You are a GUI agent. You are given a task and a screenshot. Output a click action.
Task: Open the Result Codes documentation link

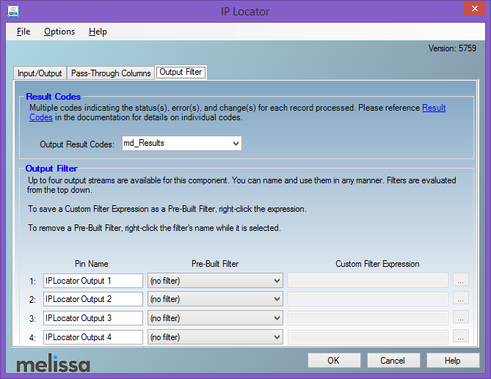[433, 108]
